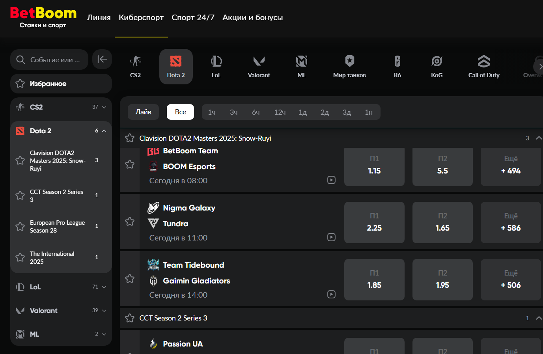Screen dimensions: 543x354
Task: Open Ещё +586 markets
Action: click(x=511, y=222)
